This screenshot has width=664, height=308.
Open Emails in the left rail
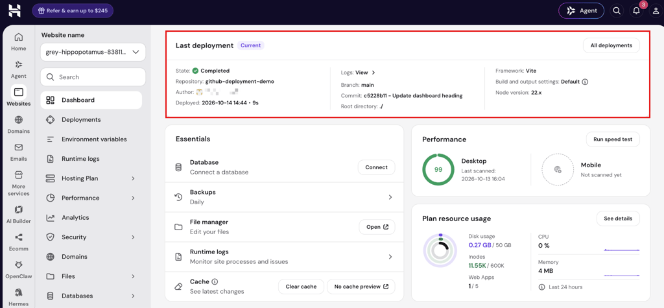[19, 152]
